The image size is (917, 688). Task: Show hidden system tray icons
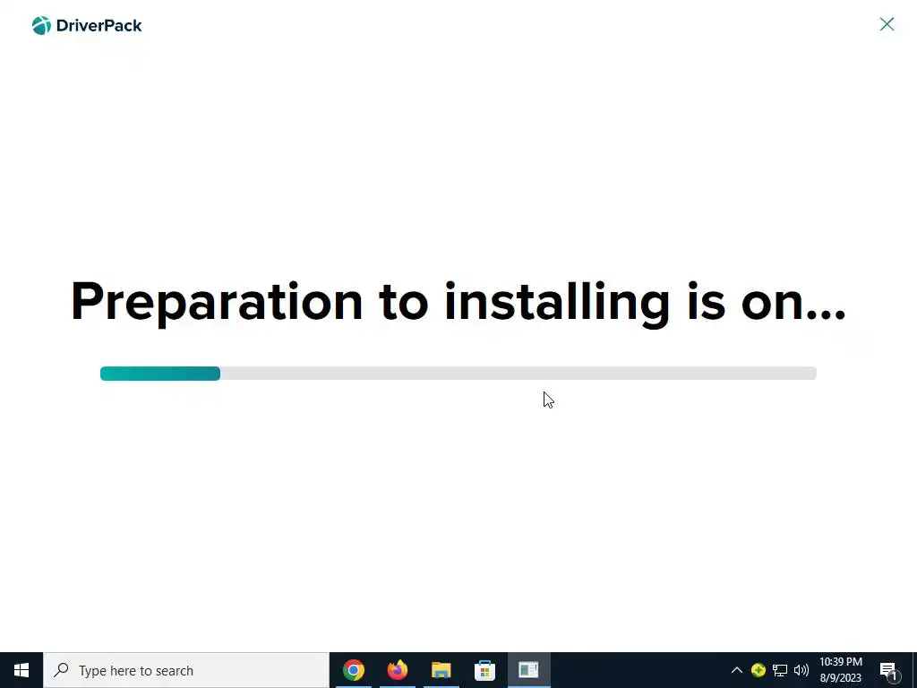click(737, 670)
